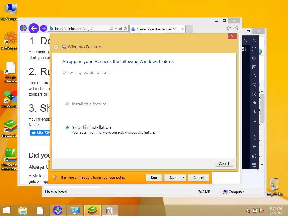Click the browser forward arrow button
This screenshot has width=288, height=216.
coord(44,28)
